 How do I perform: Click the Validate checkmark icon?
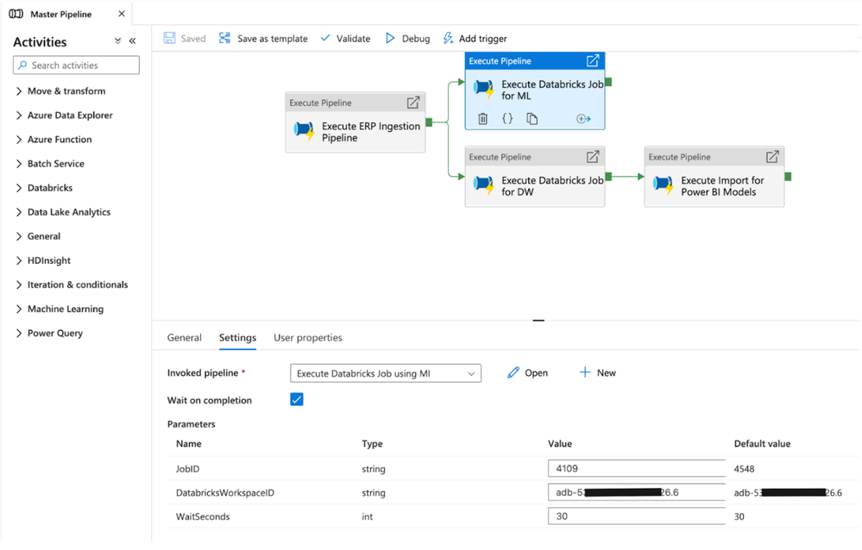click(325, 38)
